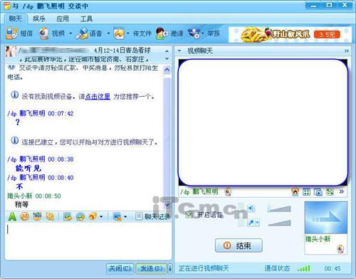
Task: Invite a friend with the 邀请 icon
Action: 162,33
